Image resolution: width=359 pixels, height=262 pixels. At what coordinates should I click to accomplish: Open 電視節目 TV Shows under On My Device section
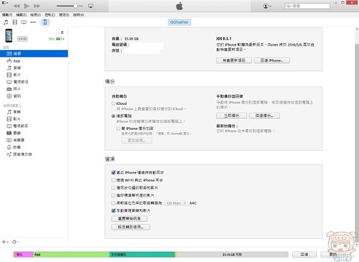coord(34,126)
